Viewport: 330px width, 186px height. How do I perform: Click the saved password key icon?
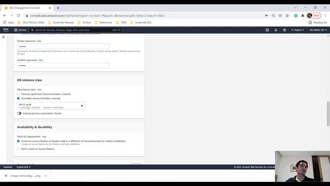(267, 16)
